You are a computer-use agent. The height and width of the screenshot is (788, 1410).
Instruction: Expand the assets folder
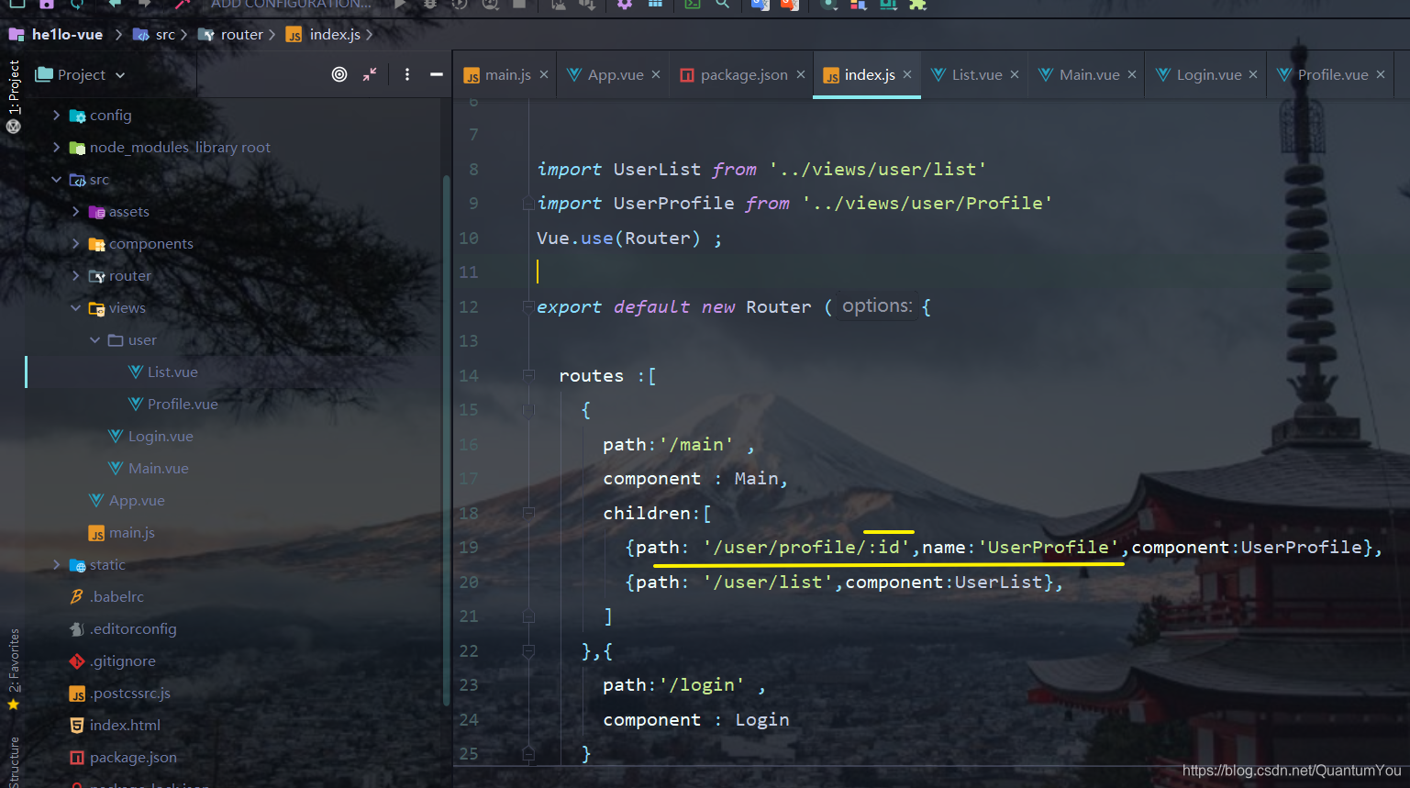[x=76, y=212]
